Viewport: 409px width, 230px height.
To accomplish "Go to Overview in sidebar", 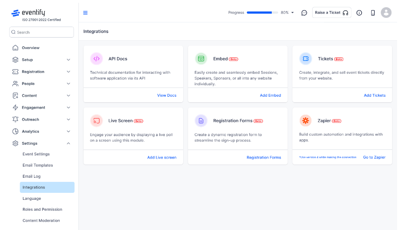I will [x=30, y=48].
